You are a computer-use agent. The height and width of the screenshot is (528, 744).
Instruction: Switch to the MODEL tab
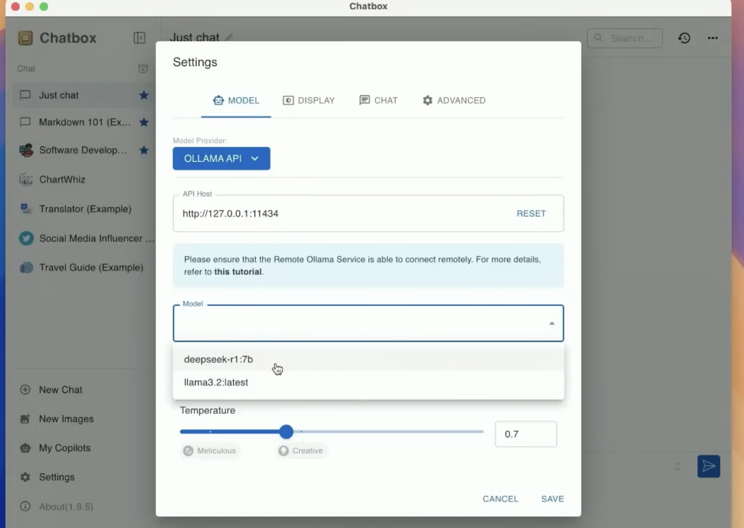point(236,100)
